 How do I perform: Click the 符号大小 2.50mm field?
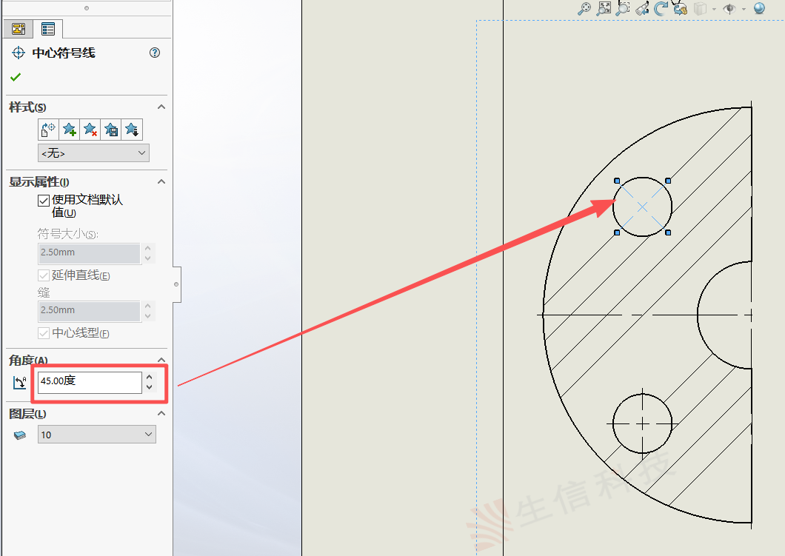(x=90, y=252)
